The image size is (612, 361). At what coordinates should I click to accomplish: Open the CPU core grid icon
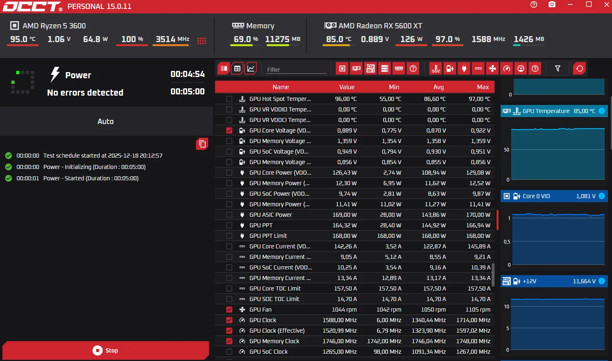click(202, 41)
